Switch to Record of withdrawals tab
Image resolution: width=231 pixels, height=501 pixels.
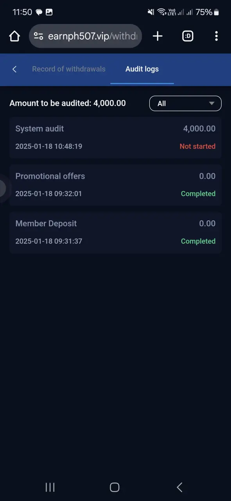coord(69,69)
